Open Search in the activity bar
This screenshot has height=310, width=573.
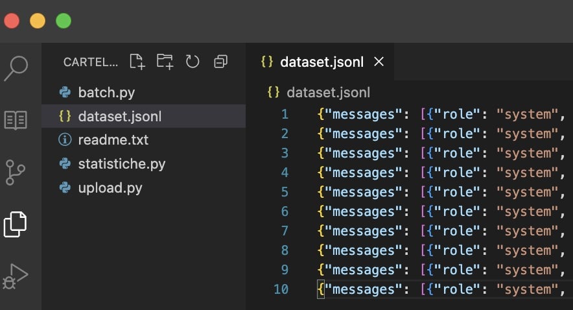click(16, 68)
